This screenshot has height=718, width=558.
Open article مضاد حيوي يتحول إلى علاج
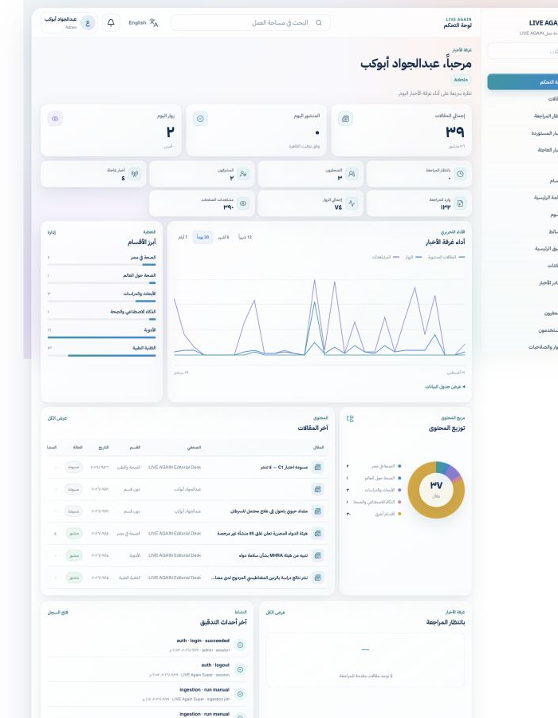pos(269,511)
